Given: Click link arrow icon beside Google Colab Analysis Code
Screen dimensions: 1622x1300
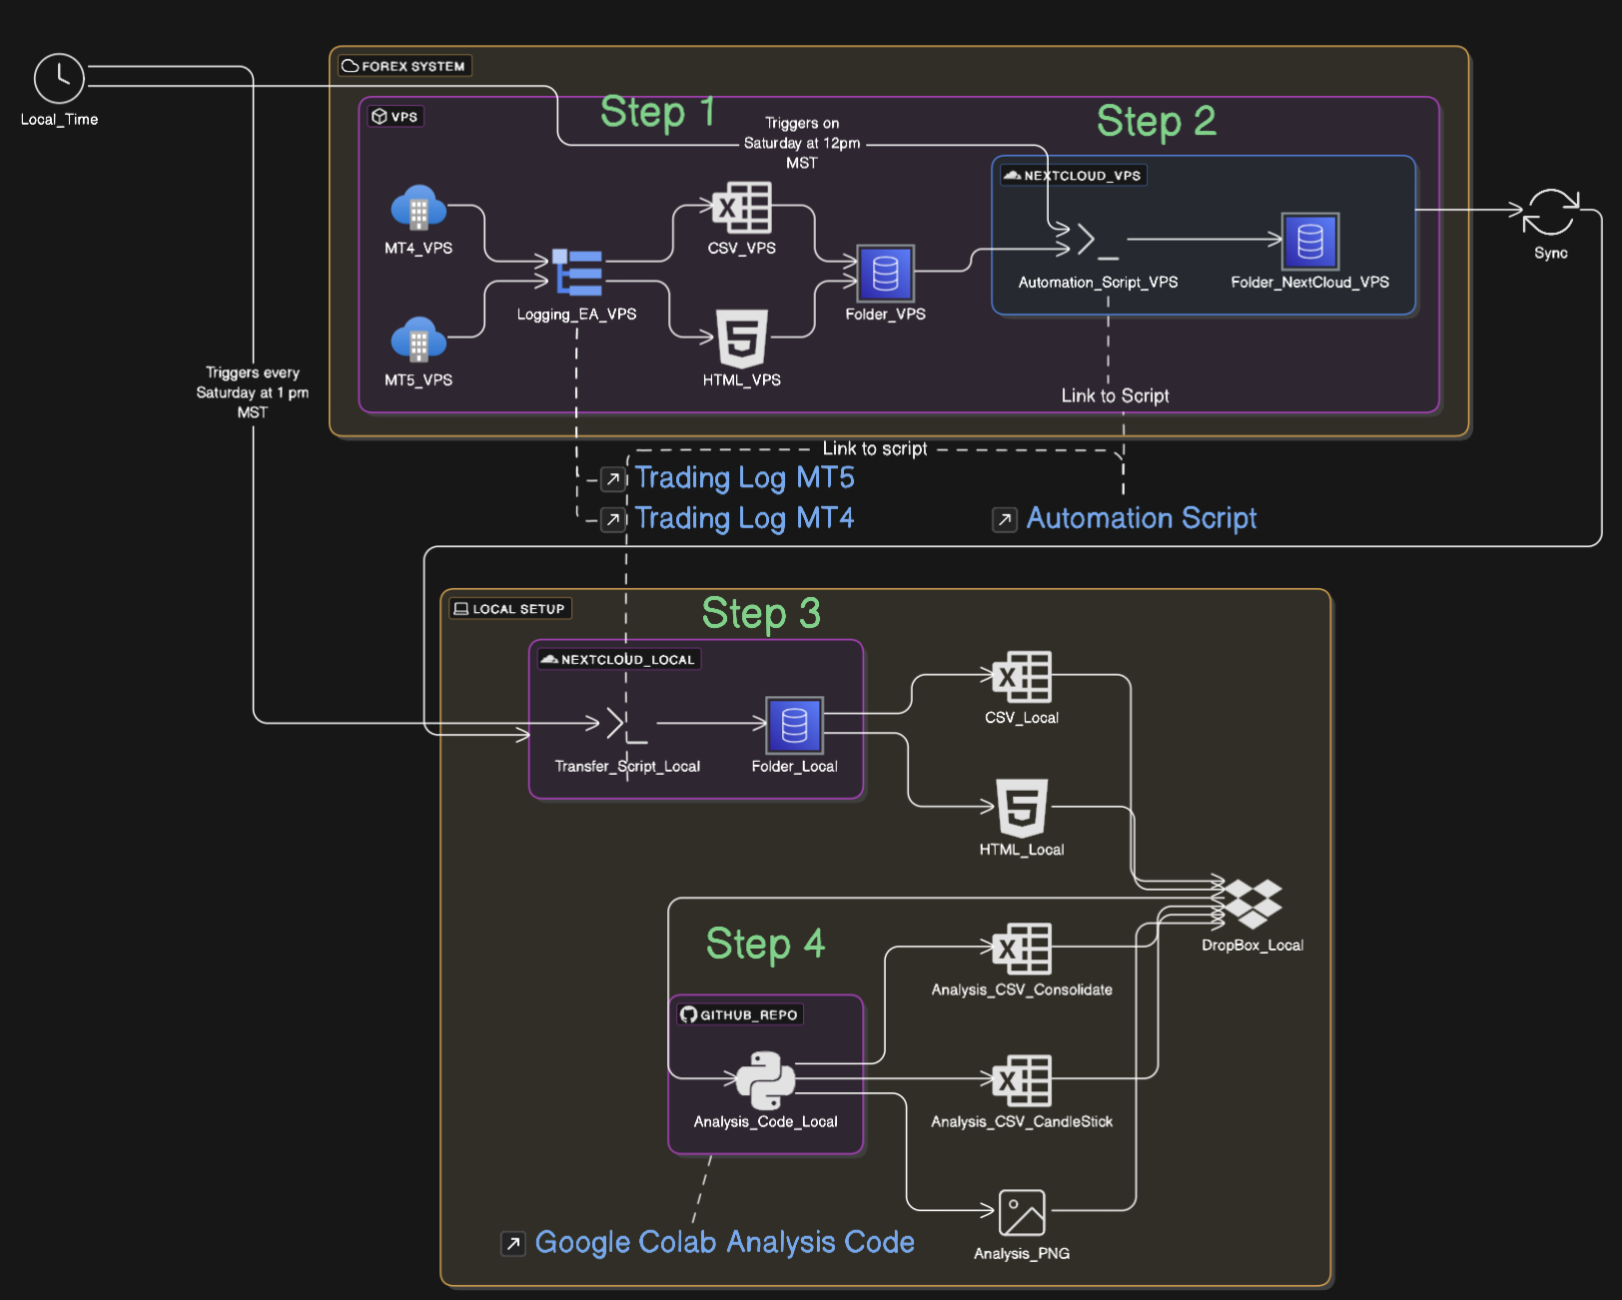Looking at the screenshot, I should 513,1243.
